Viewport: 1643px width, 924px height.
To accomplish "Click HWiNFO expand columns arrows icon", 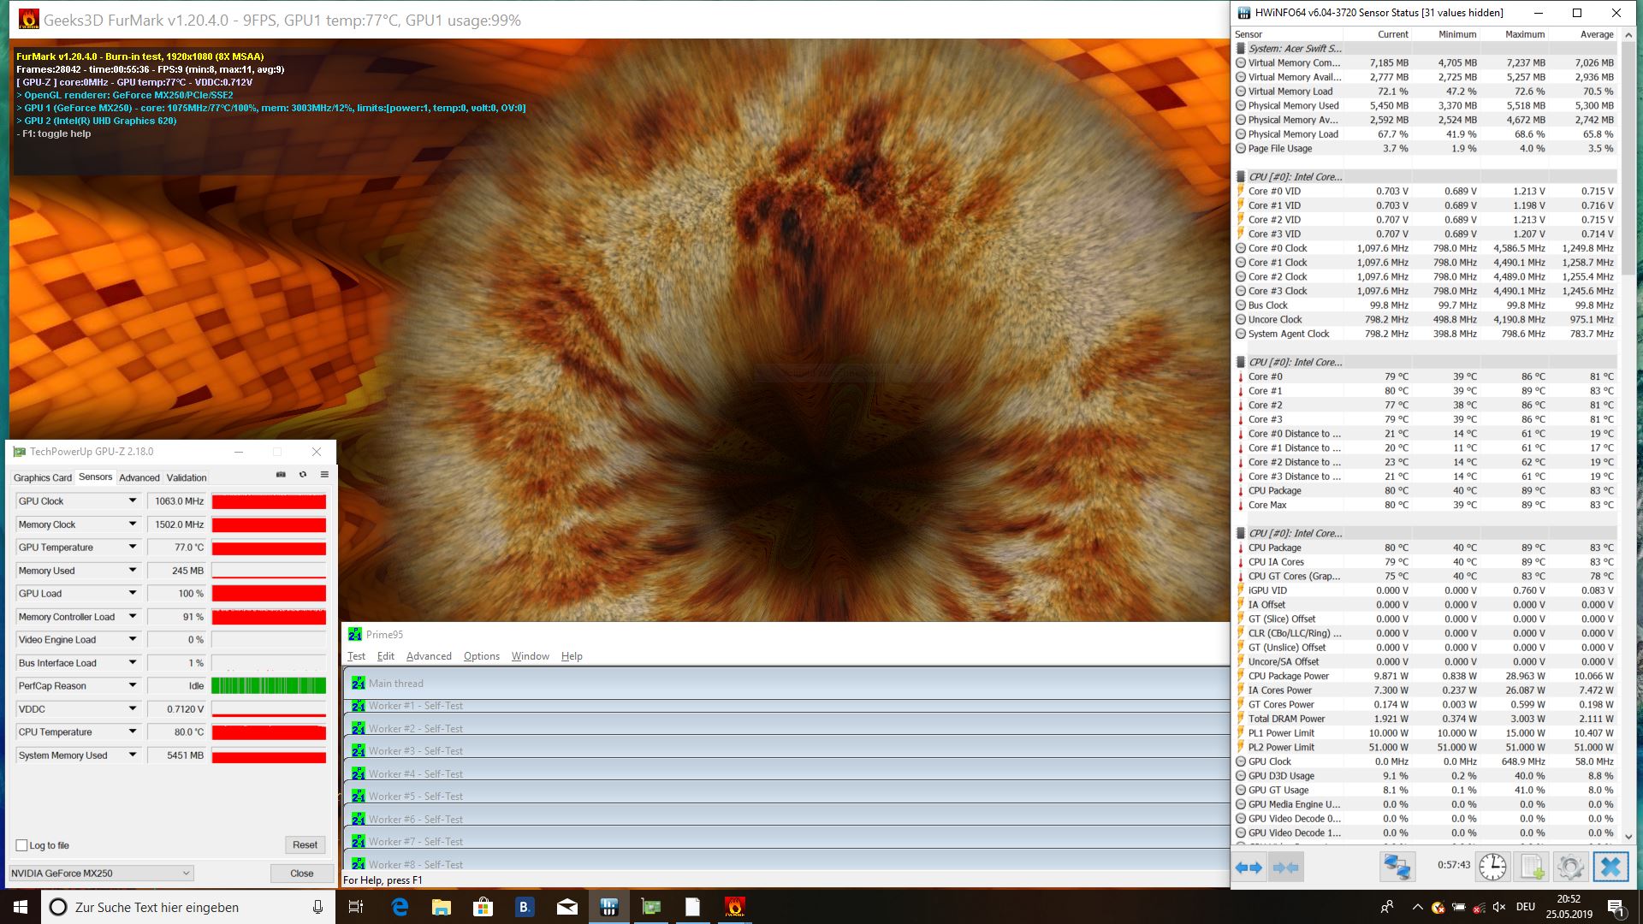I will [1249, 868].
